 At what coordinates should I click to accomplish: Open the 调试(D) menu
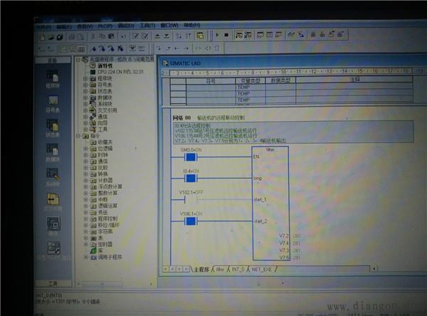pos(127,26)
